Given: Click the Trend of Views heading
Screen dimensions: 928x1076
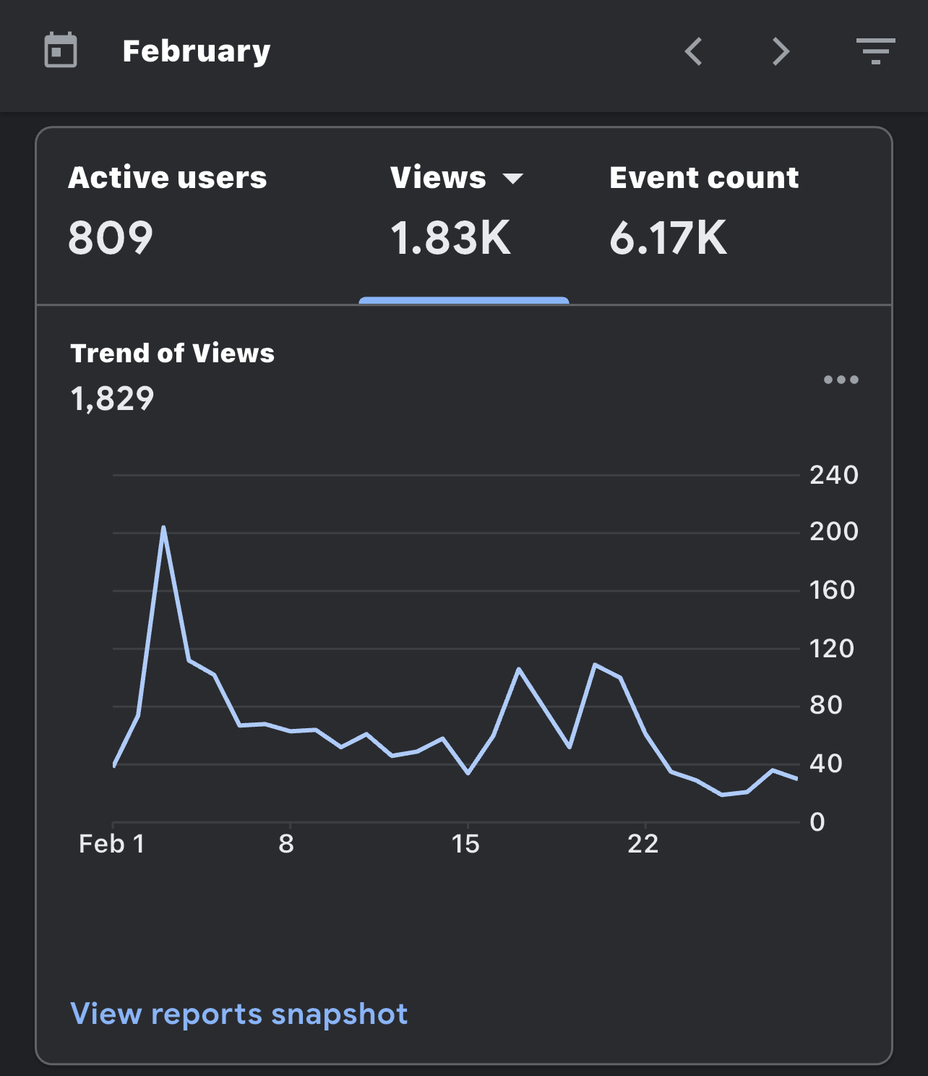Looking at the screenshot, I should pyautogui.click(x=173, y=354).
